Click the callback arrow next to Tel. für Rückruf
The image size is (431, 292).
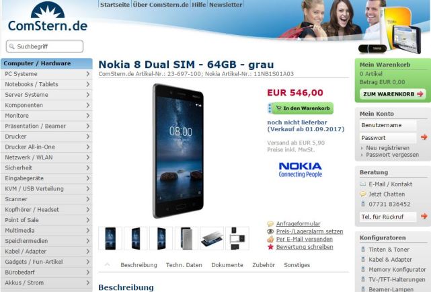point(424,216)
